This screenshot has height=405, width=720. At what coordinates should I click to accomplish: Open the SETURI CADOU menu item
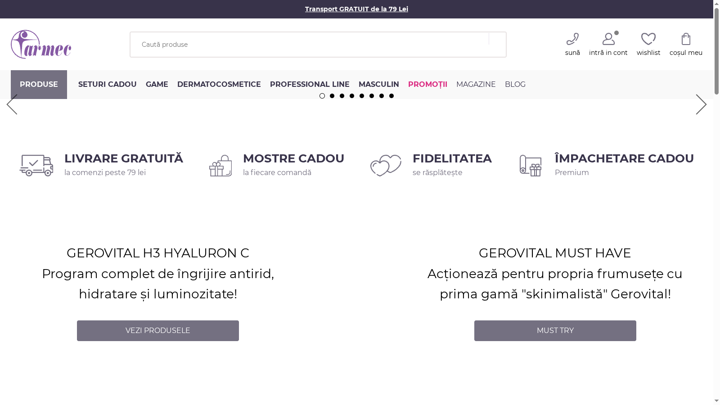[107, 85]
